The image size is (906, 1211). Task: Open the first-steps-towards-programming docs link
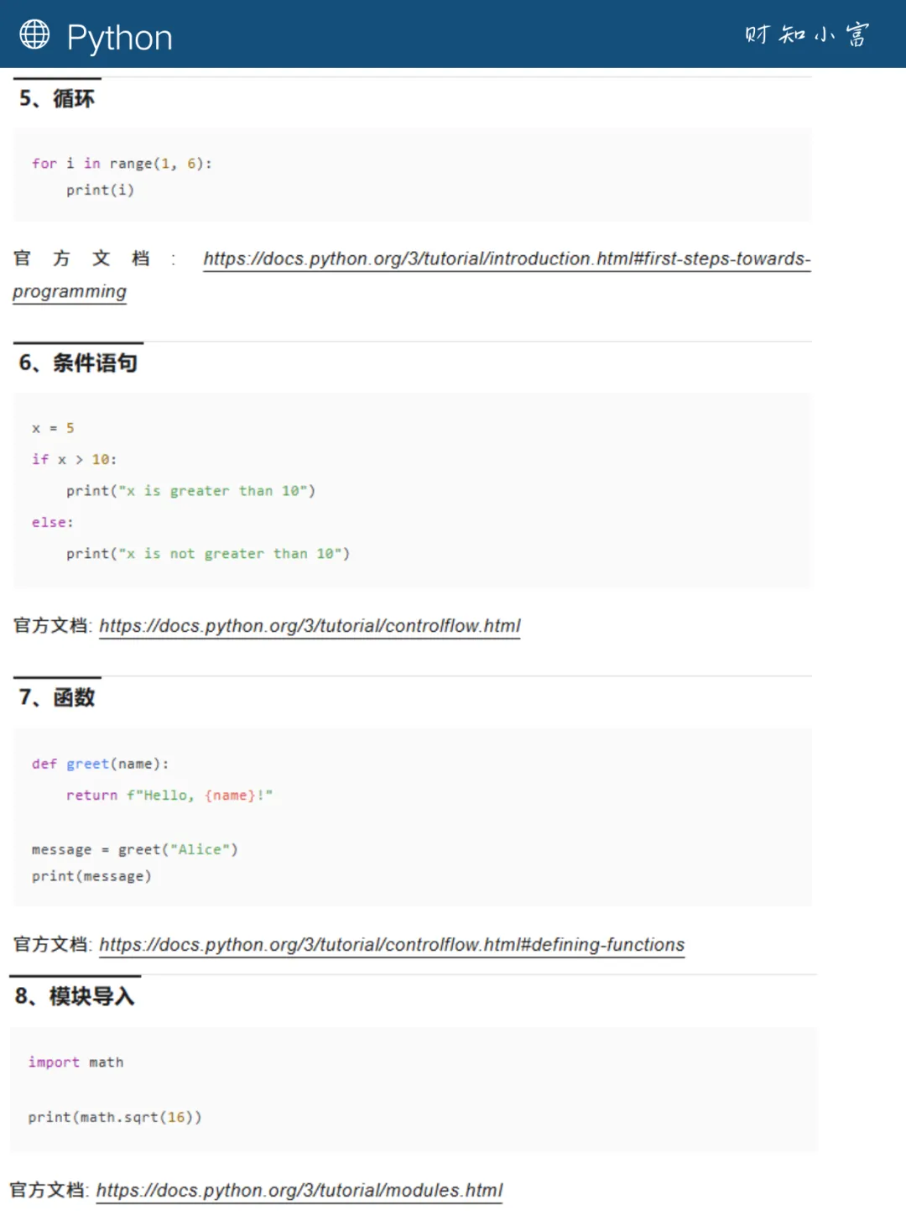507,258
